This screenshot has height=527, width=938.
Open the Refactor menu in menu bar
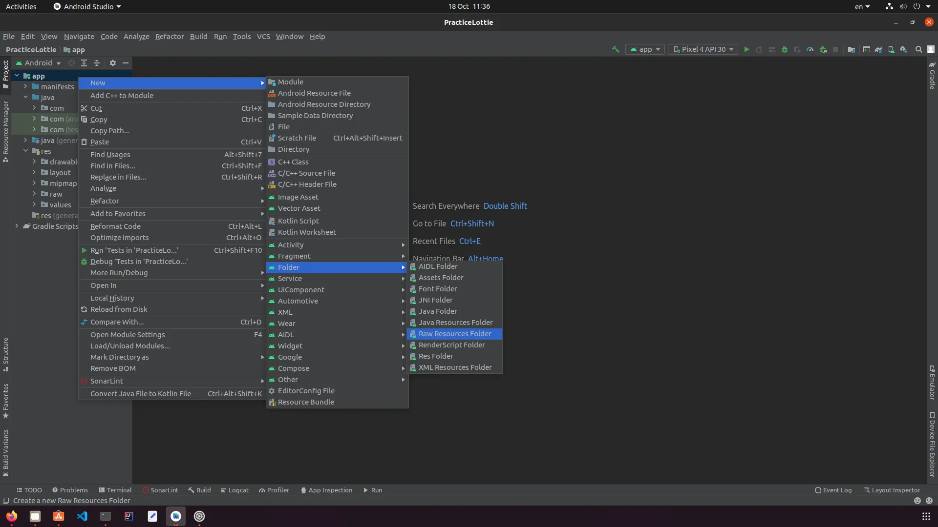point(169,37)
